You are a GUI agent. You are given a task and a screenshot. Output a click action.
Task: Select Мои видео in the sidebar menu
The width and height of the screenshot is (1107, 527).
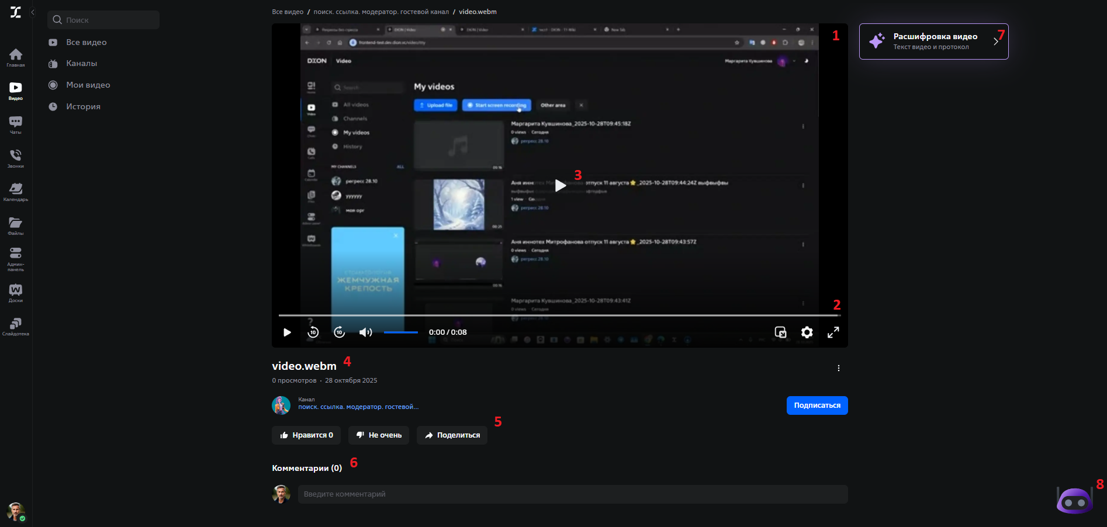(87, 85)
